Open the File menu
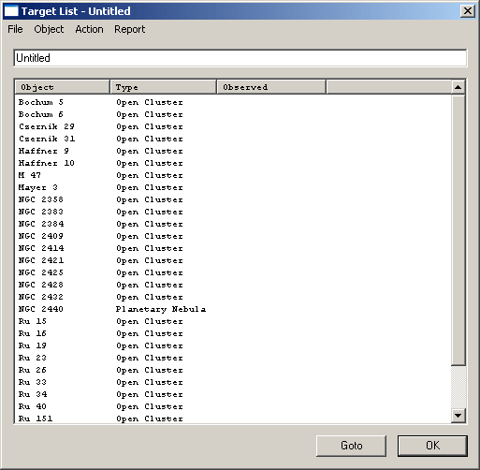 pos(15,29)
